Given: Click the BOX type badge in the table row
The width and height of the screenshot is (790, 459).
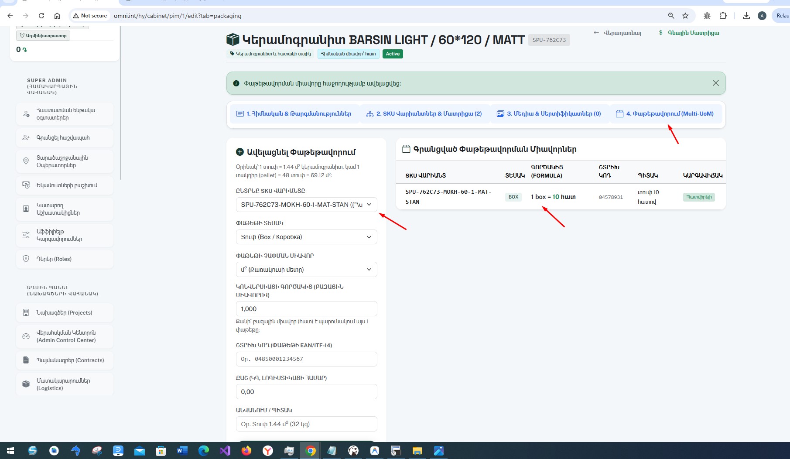Looking at the screenshot, I should pos(513,197).
